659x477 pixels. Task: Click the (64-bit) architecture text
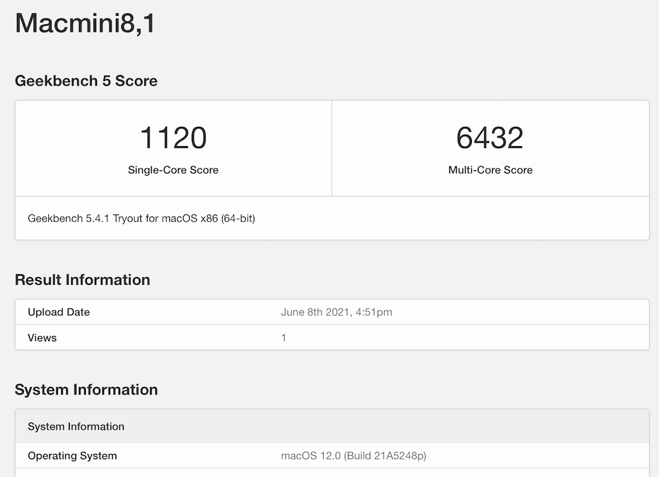coord(234,218)
